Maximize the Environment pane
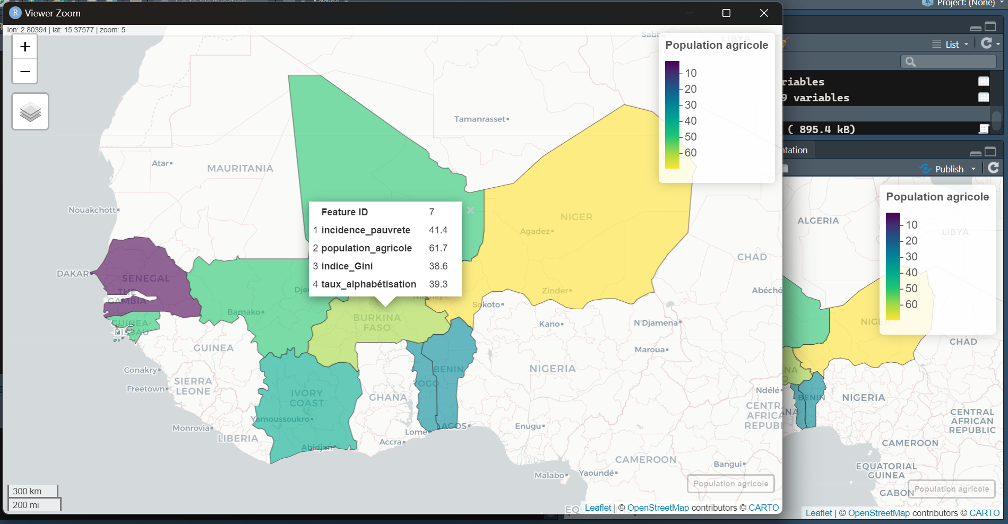 (x=990, y=27)
